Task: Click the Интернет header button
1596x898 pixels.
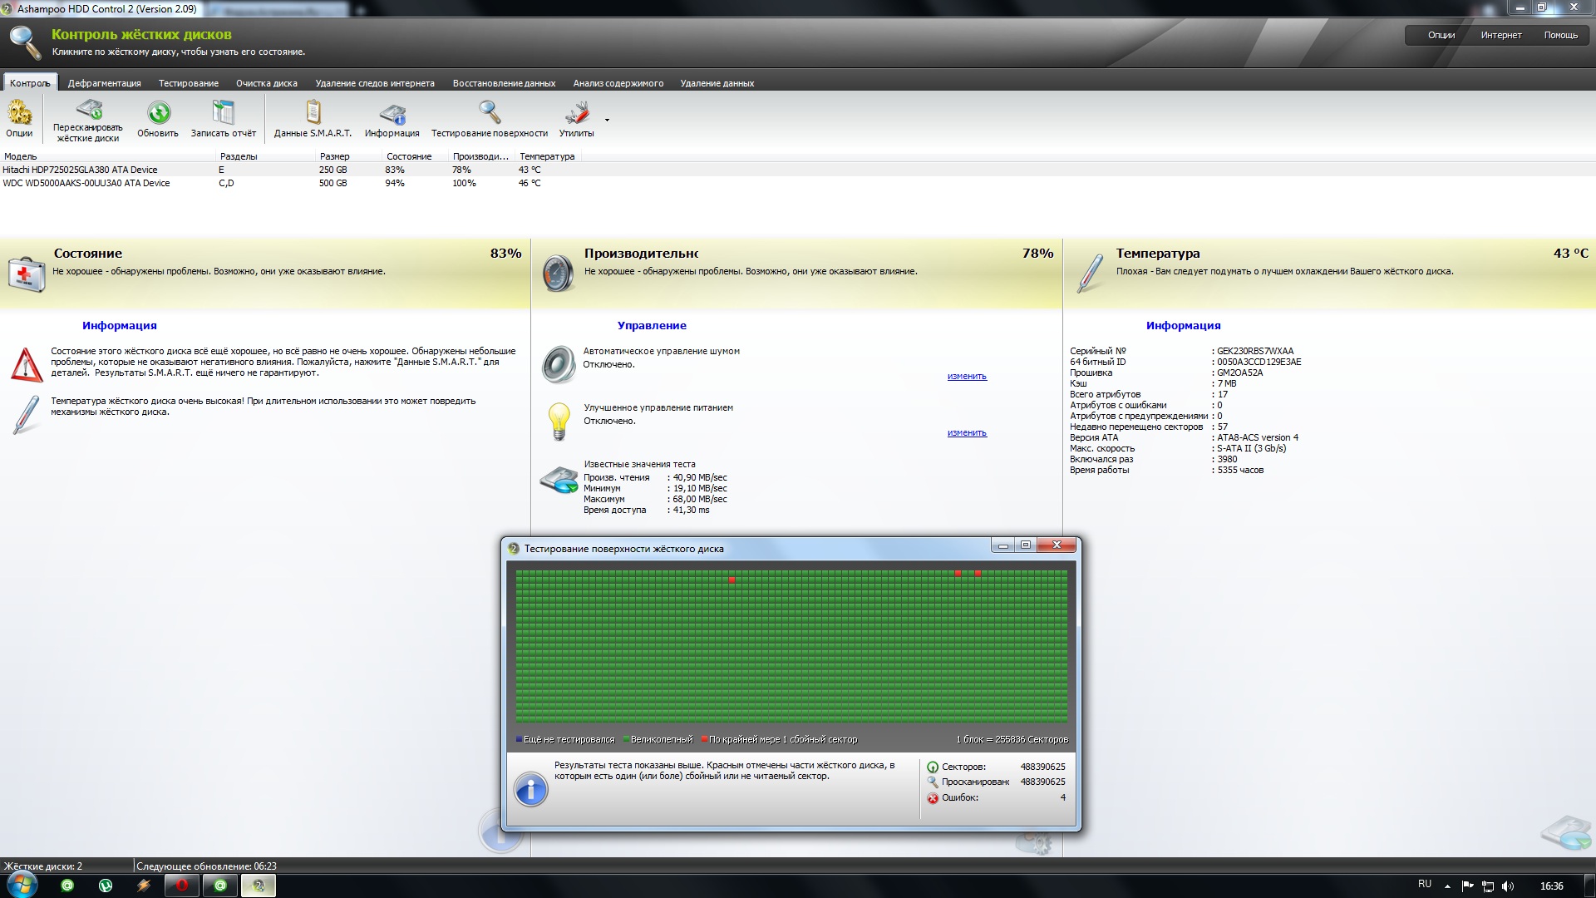Action: (1501, 35)
